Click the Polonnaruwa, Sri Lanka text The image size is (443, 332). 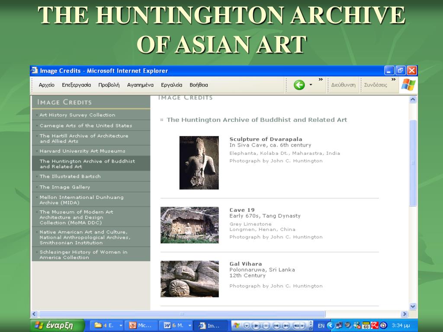click(x=262, y=270)
